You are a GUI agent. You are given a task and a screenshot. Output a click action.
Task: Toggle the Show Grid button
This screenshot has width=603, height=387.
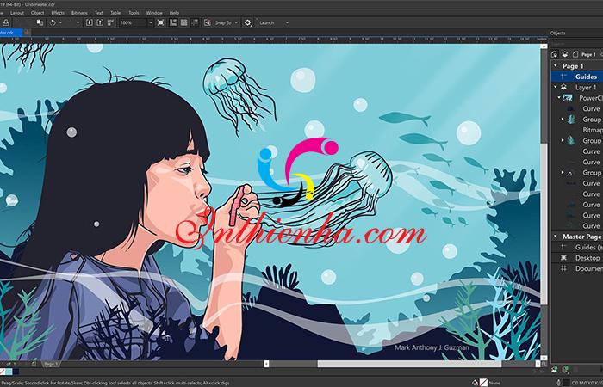tap(183, 22)
